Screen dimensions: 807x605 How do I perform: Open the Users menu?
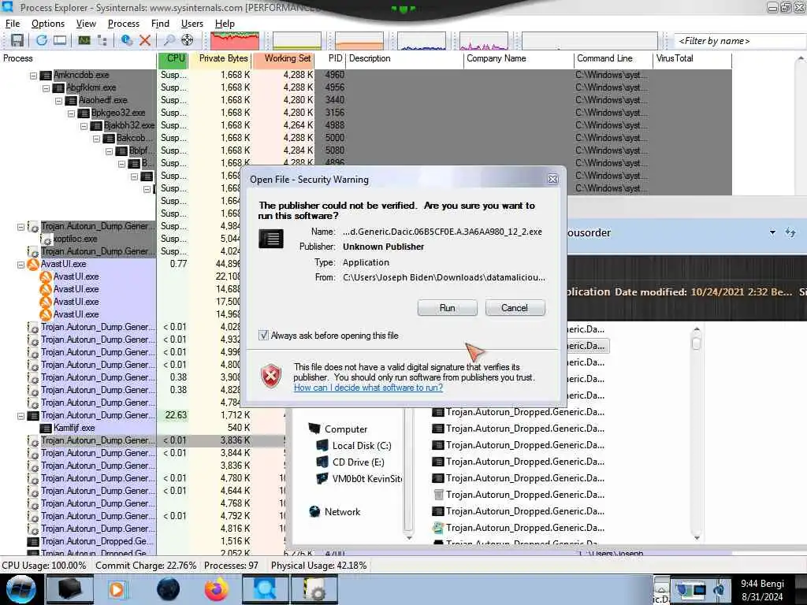click(x=192, y=24)
